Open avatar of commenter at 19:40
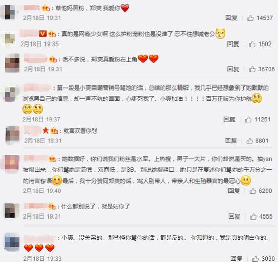The image size is (278, 262). pyautogui.click(x=12, y=162)
